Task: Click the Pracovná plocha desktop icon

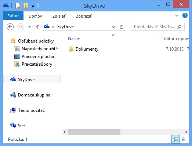Action: click(x=17, y=56)
